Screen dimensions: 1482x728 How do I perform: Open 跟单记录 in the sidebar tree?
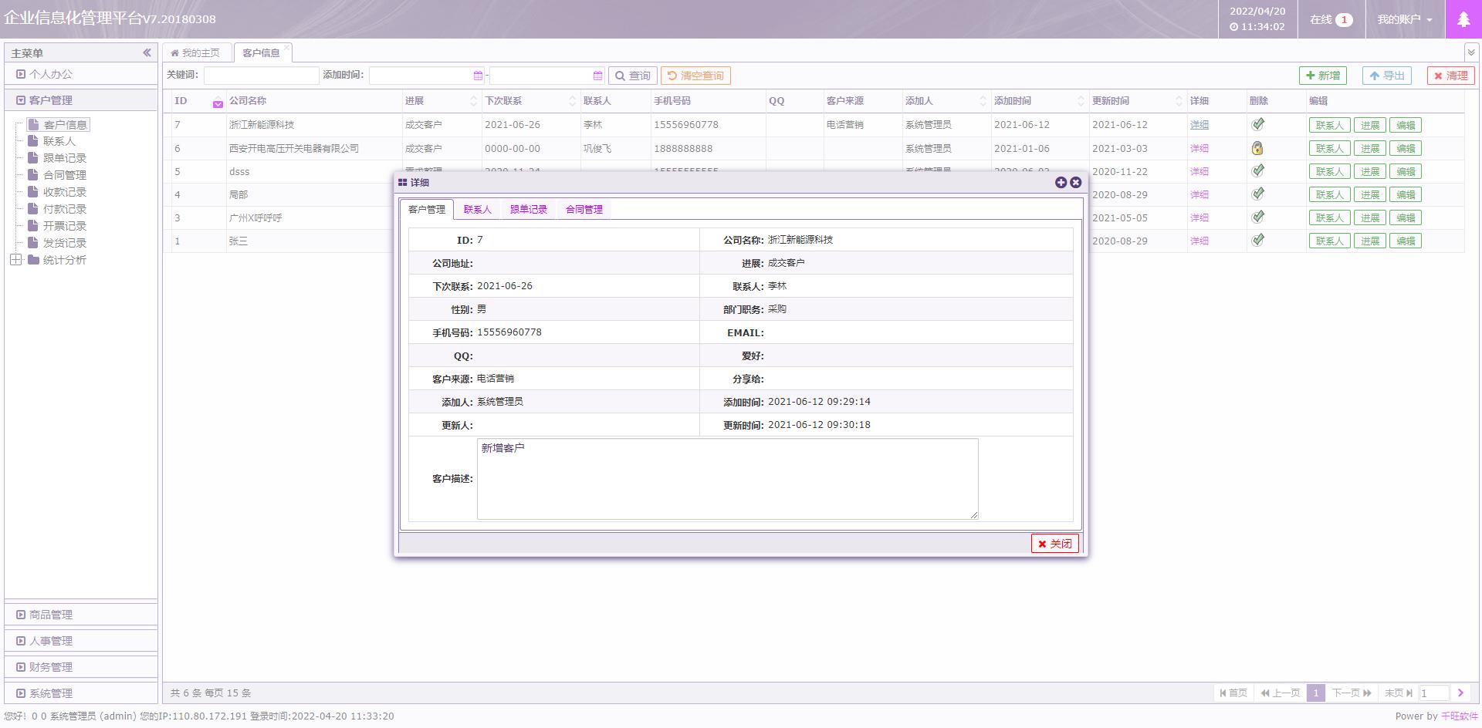65,158
